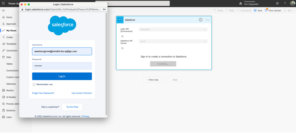Open the settings gear in header
The image size is (296, 133).
(x=277, y=3)
